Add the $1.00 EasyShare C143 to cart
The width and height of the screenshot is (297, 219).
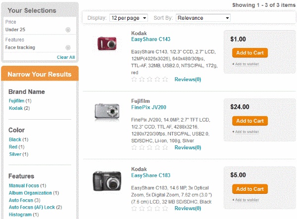click(250, 53)
